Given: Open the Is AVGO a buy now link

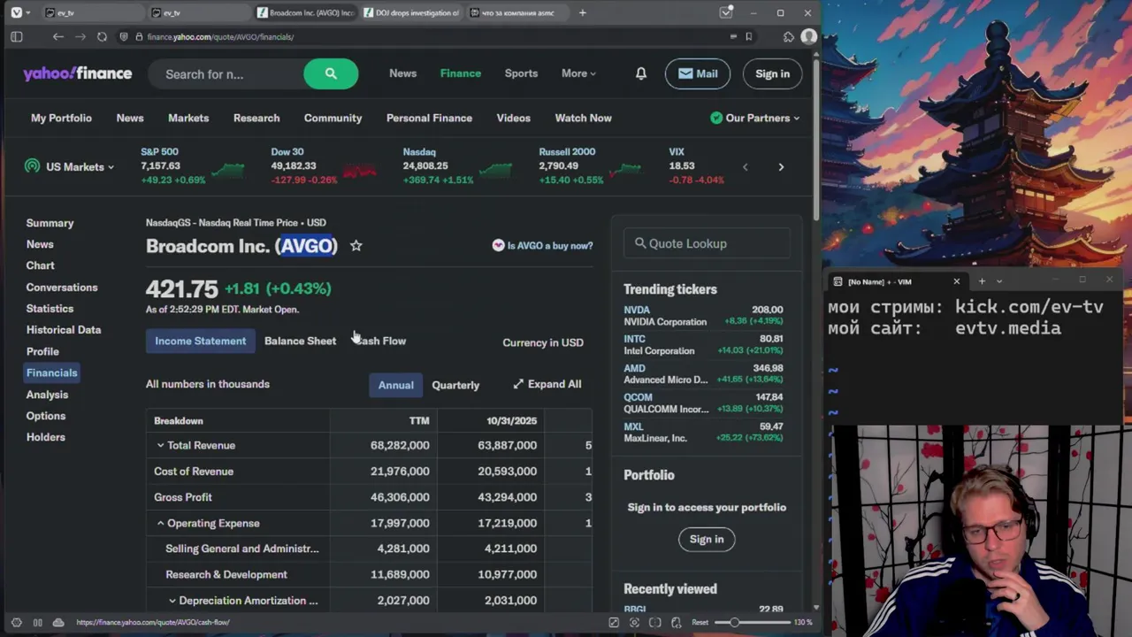Looking at the screenshot, I should coord(543,245).
